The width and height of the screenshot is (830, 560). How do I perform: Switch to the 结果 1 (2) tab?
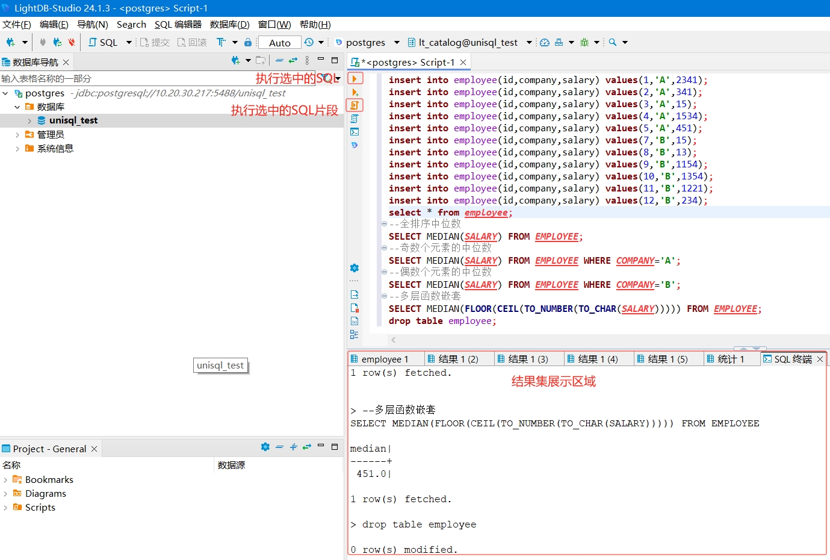click(459, 359)
